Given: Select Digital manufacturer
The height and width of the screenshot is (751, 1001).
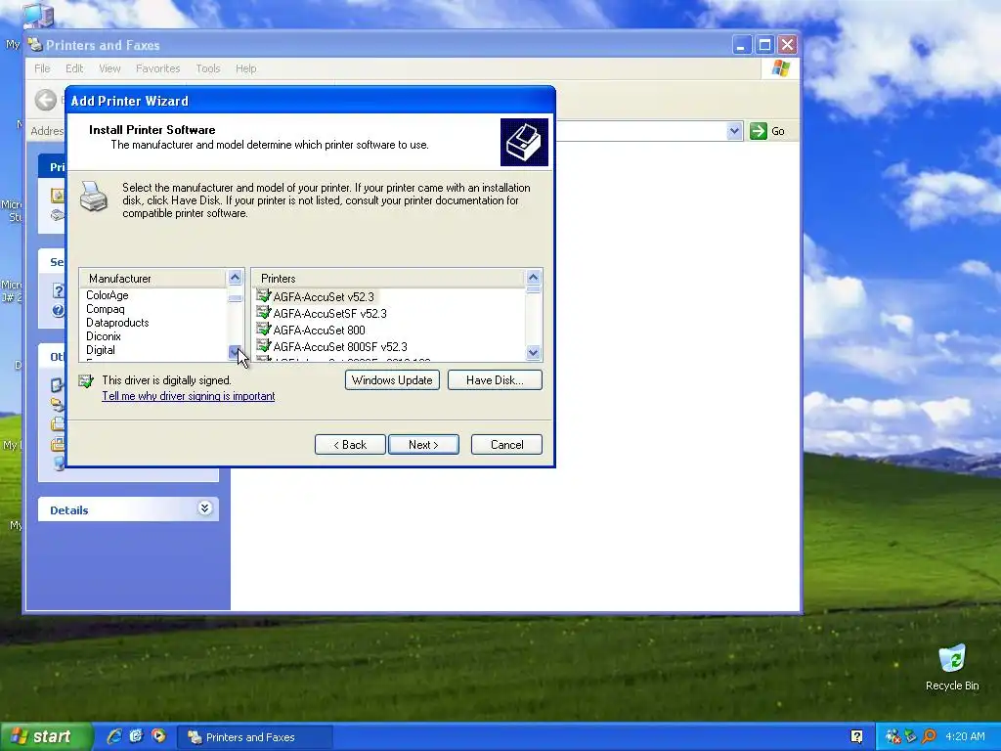Looking at the screenshot, I should tap(101, 350).
